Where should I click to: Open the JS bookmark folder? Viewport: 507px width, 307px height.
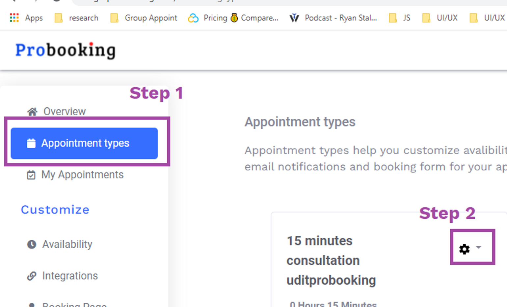[x=400, y=18]
